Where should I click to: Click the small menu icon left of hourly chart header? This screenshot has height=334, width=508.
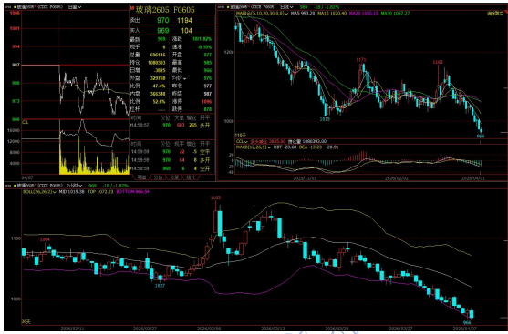[9, 186]
